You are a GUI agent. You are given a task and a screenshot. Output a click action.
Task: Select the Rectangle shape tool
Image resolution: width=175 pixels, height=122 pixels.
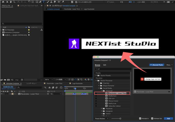pos(37,2)
